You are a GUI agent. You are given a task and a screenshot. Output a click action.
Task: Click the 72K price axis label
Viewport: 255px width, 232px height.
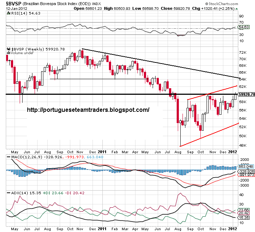point(243,53)
